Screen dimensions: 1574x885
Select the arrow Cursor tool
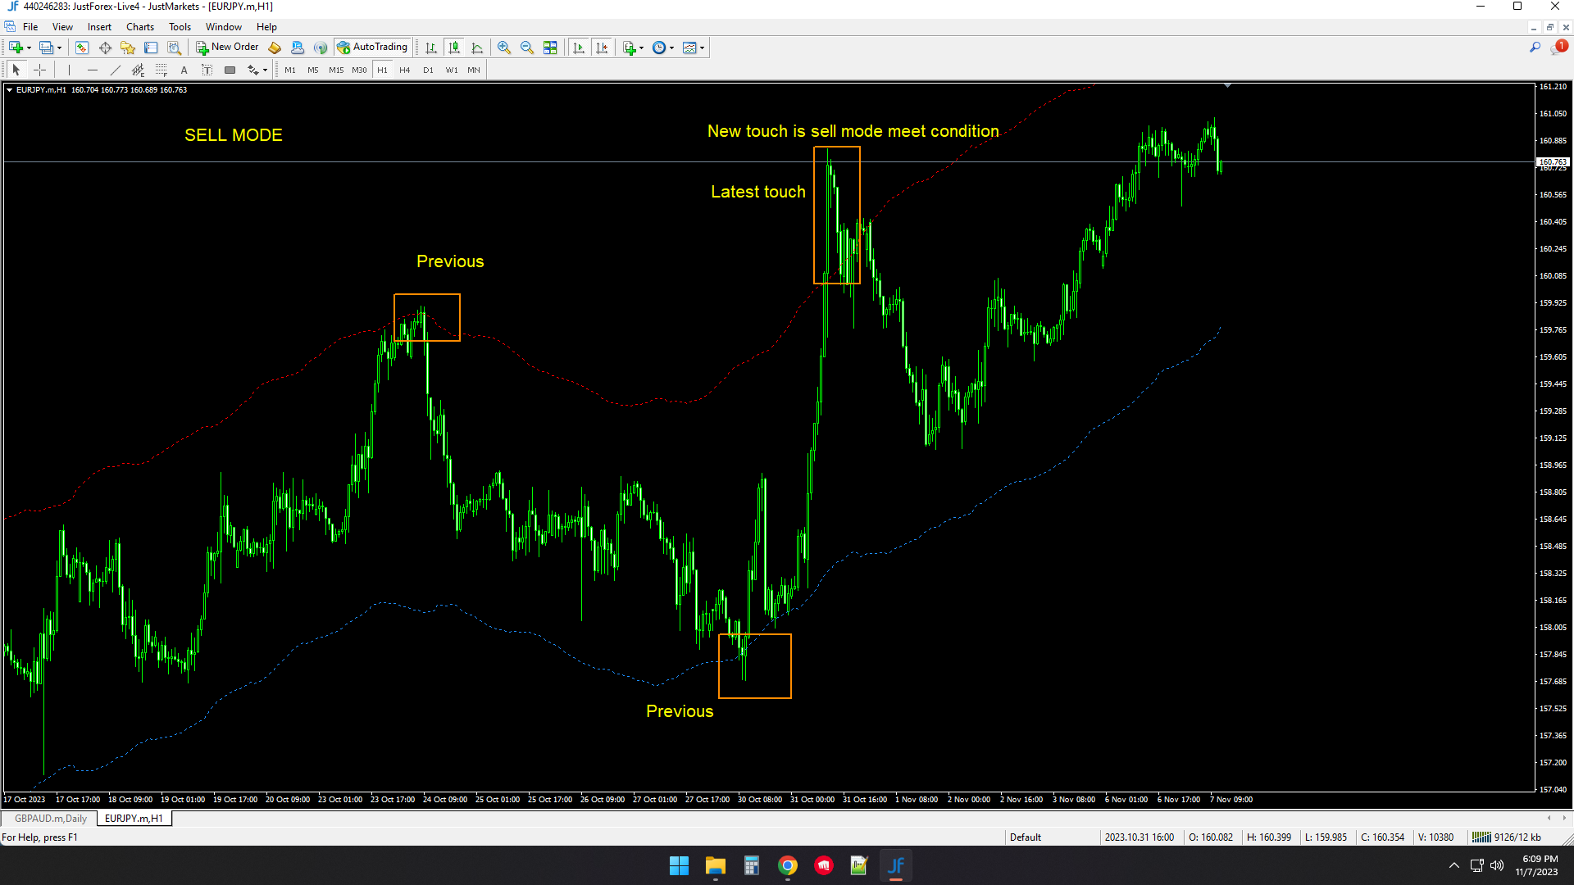[16, 70]
